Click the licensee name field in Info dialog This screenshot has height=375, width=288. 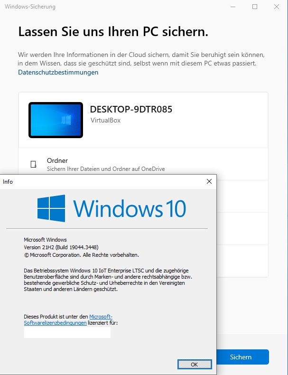click(67, 332)
